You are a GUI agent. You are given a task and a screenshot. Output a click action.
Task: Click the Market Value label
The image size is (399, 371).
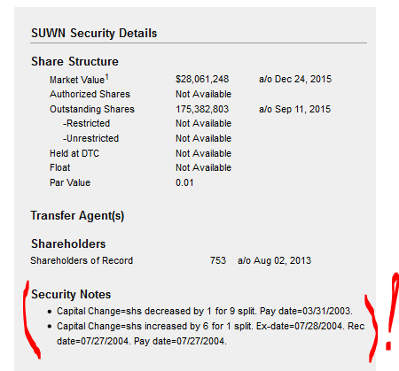point(77,80)
